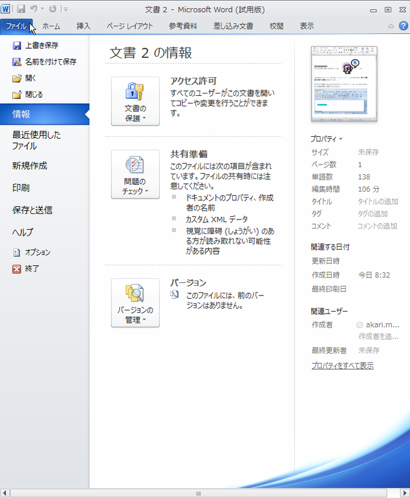The width and height of the screenshot is (410, 498).
Task: Click コメントの追加 field
Action: pos(377,226)
